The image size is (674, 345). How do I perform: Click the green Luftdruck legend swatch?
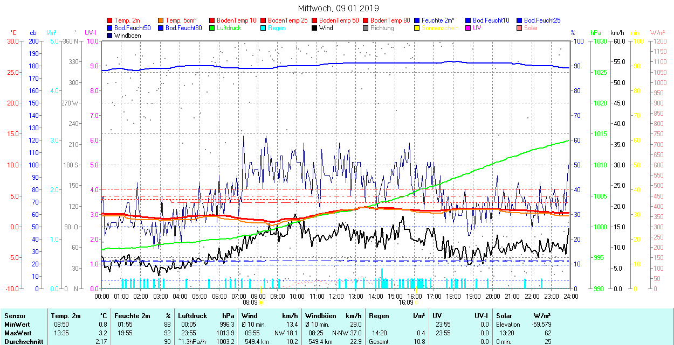212,28
